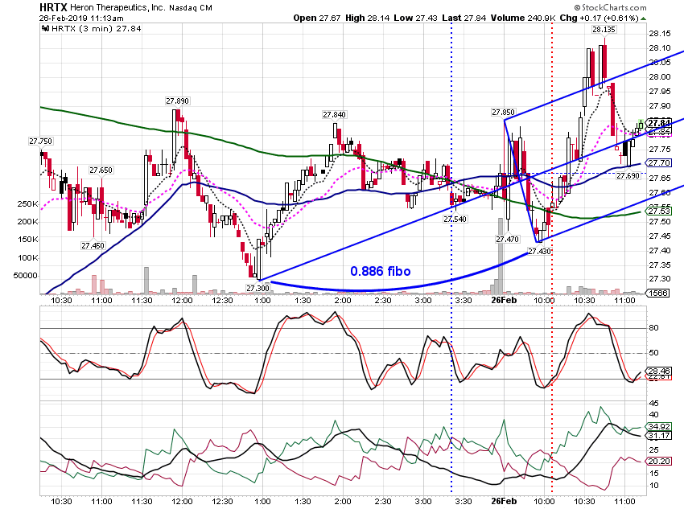Click the boxed 28.46 stochastic value
The width and height of the screenshot is (684, 509).
[659, 371]
